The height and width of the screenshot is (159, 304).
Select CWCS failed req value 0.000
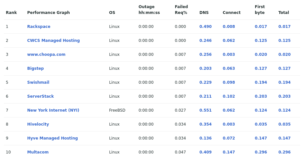(180, 41)
